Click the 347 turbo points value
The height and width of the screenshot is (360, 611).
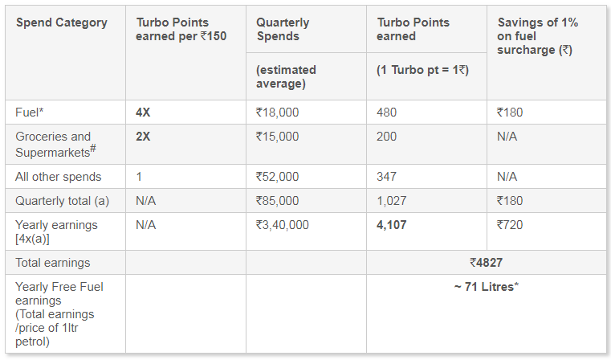pos(386,177)
